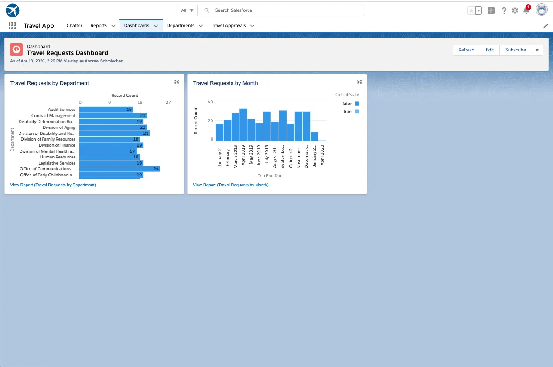Click the Refresh button
The width and height of the screenshot is (553, 367).
point(466,50)
